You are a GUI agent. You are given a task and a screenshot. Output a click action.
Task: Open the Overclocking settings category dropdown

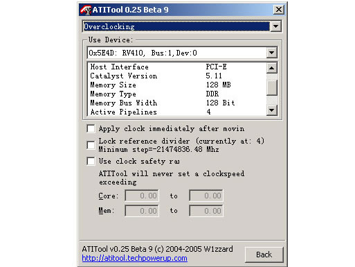275,26
